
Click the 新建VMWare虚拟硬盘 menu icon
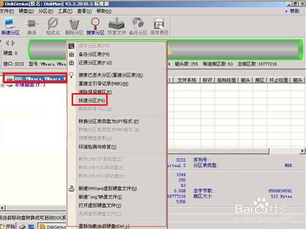pyautogui.click(x=72, y=188)
